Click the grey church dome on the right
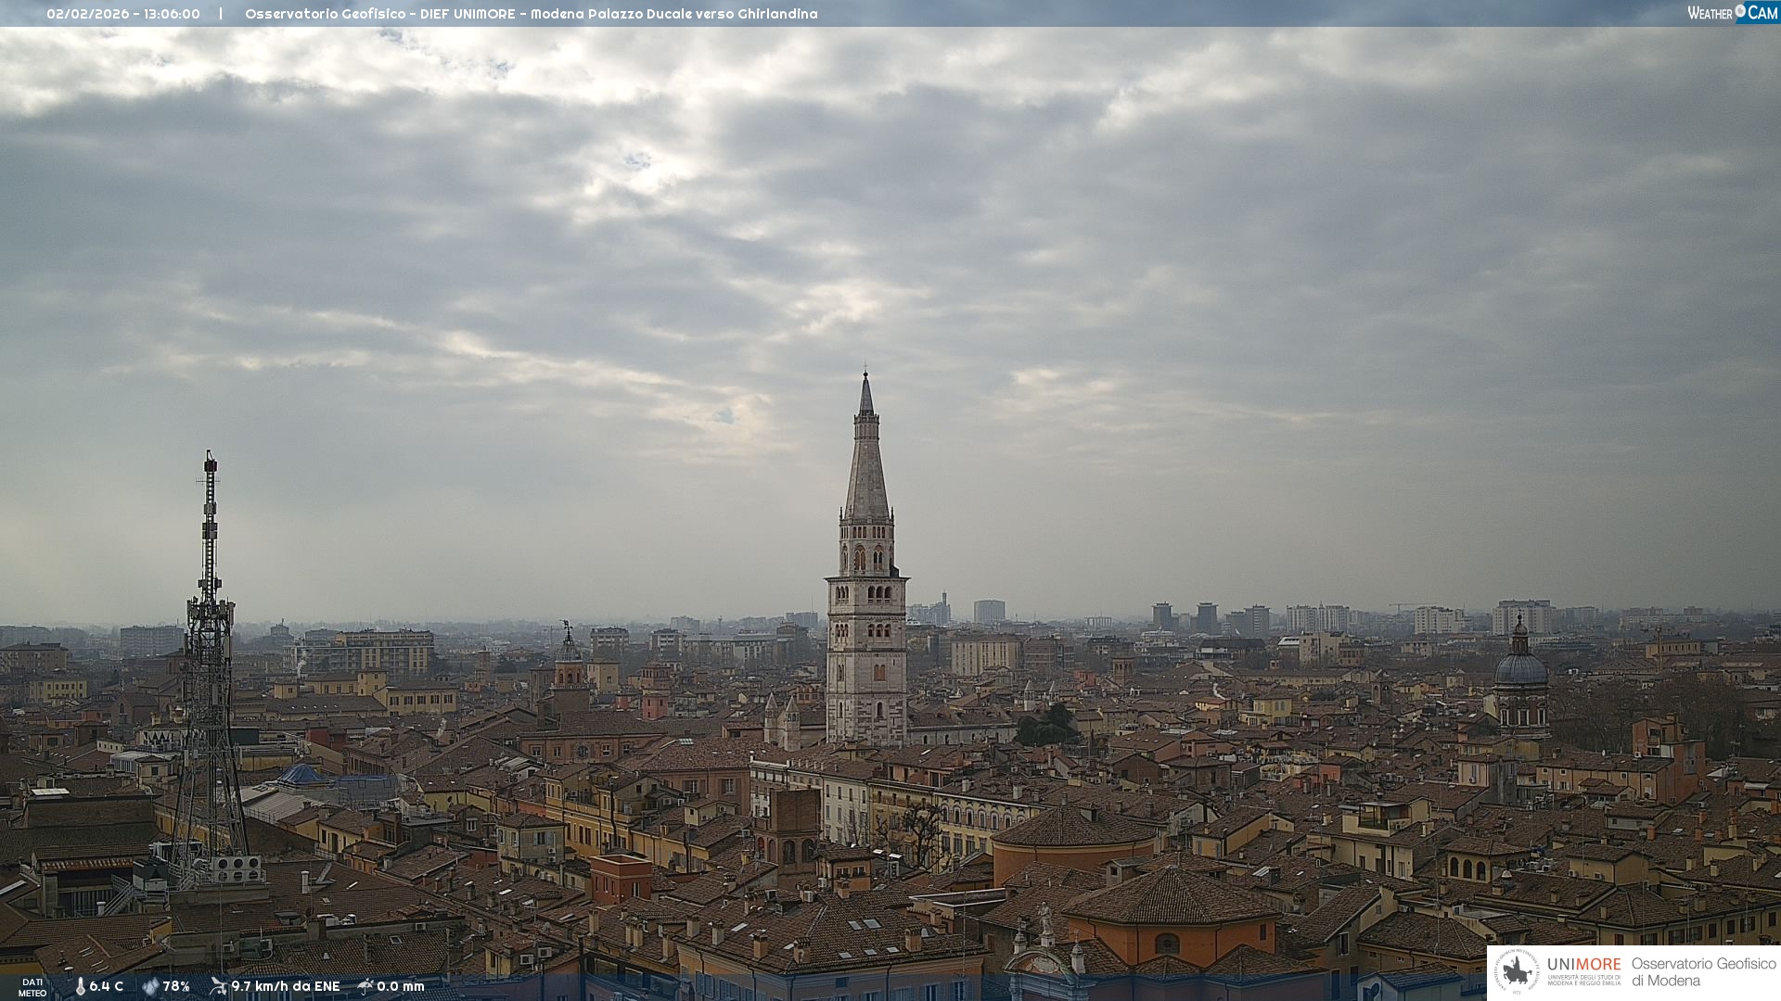1781x1001 pixels. click(x=1521, y=667)
